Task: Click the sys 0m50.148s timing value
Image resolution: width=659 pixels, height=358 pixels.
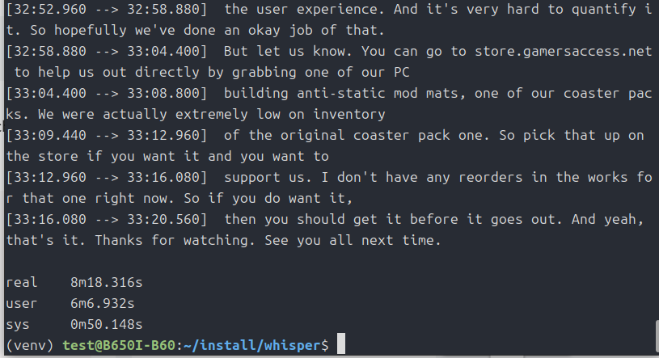Action: (102, 324)
